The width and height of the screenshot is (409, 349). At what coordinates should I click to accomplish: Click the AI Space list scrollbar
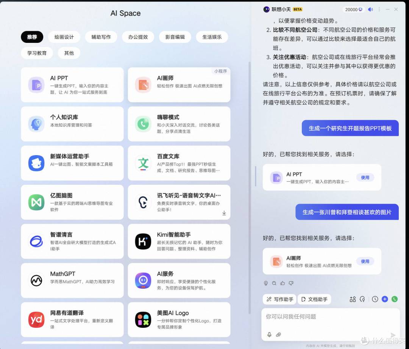[x=250, y=188]
